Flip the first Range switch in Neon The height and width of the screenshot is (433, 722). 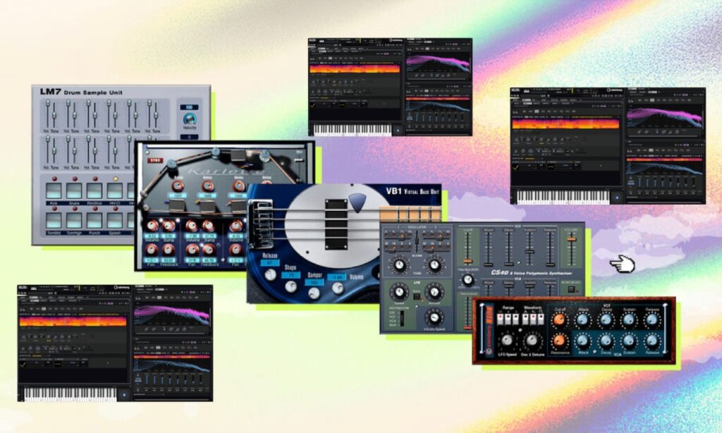click(x=501, y=318)
